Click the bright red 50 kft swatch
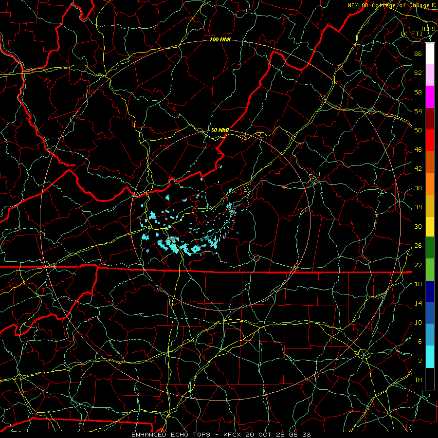Viewport: 438px width, 438px height. (430, 140)
